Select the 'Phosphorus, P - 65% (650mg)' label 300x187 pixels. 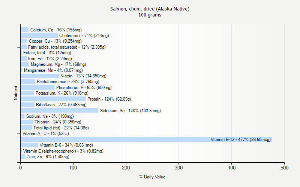coord(84,88)
